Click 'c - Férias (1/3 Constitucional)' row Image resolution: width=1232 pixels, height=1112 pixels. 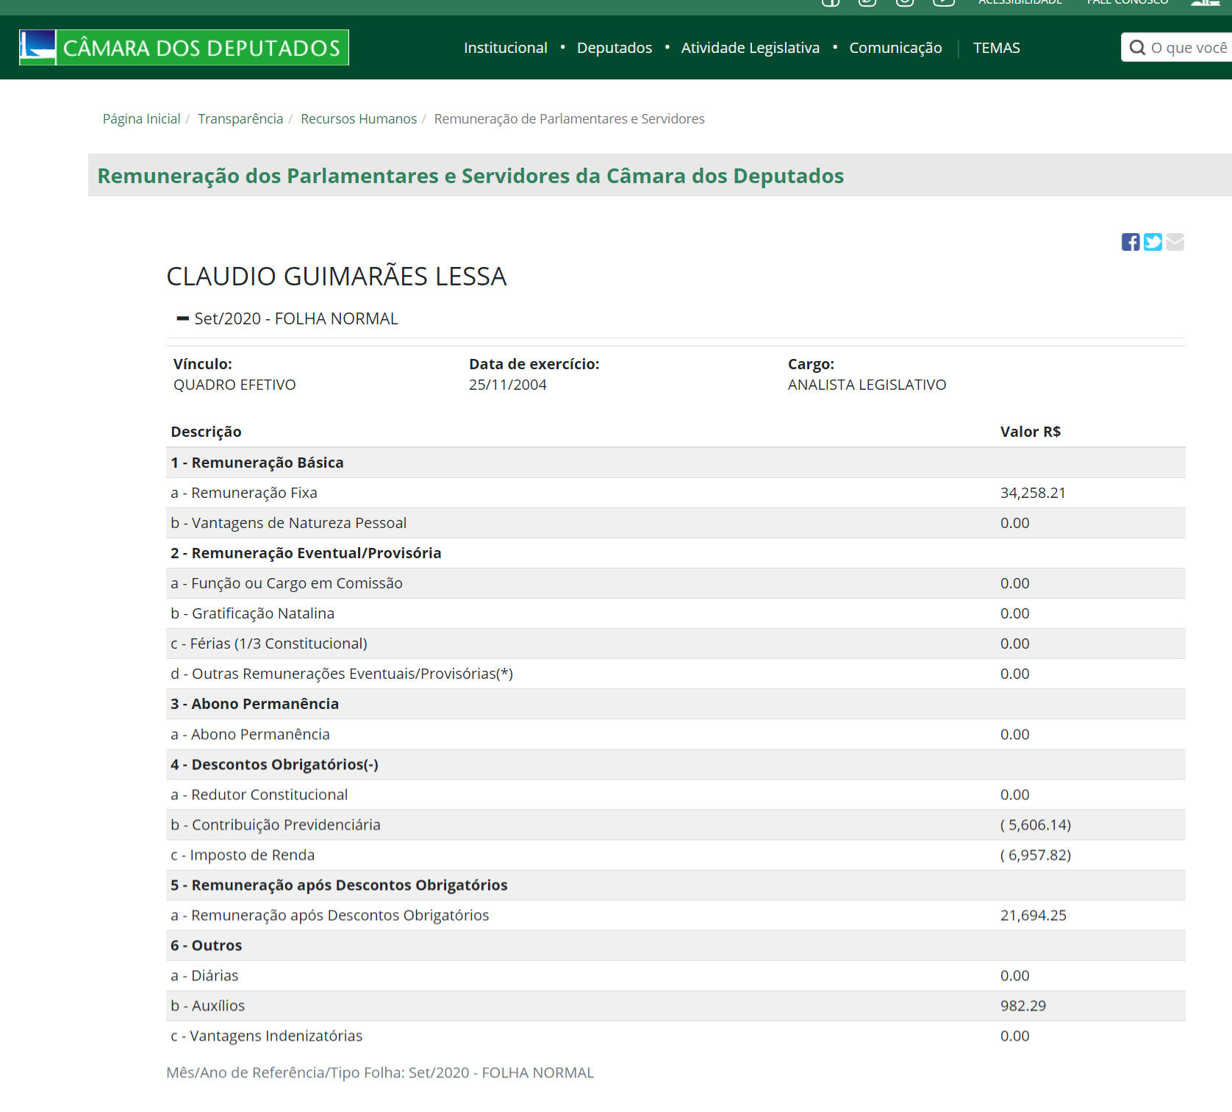coord(676,644)
